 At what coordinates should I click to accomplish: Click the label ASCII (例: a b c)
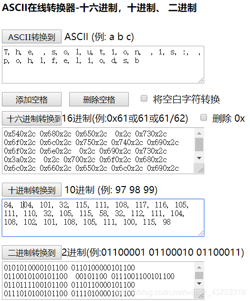pyautogui.click(x=99, y=36)
